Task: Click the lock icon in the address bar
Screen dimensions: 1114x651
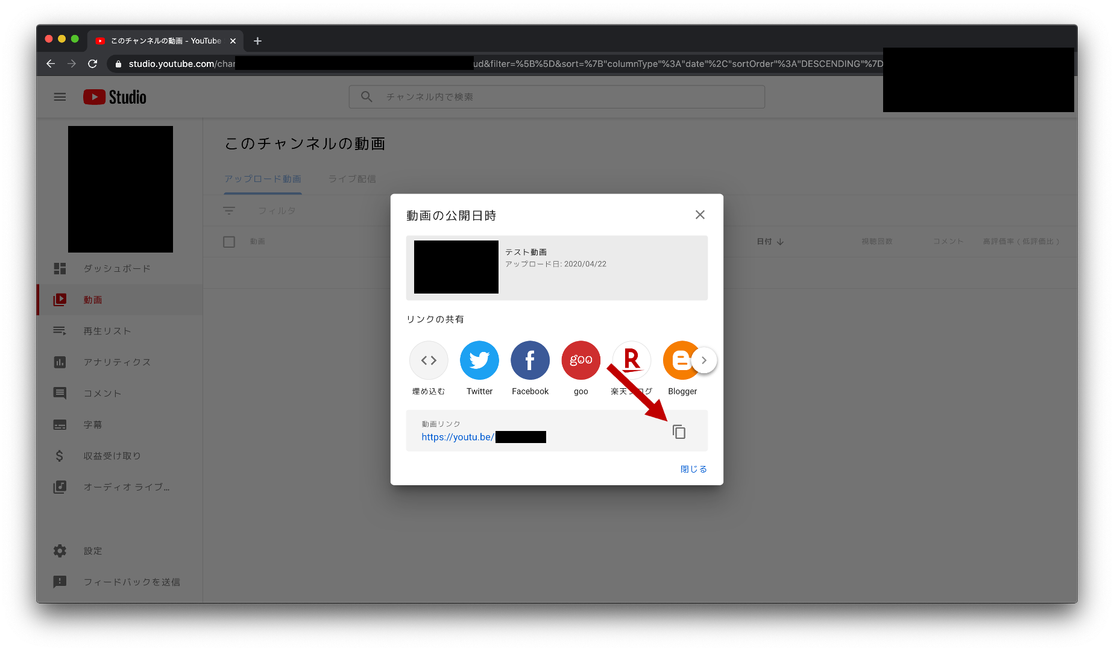Action: coord(119,64)
